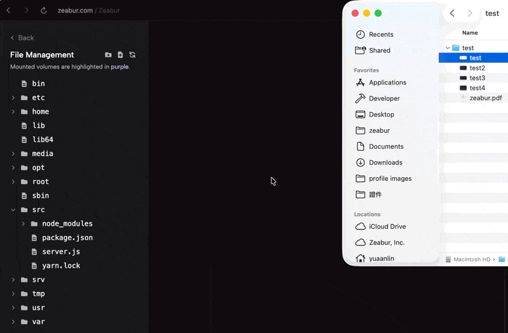Expand the node_modules folder chevron
Image resolution: width=508 pixels, height=333 pixels.
pyautogui.click(x=23, y=224)
